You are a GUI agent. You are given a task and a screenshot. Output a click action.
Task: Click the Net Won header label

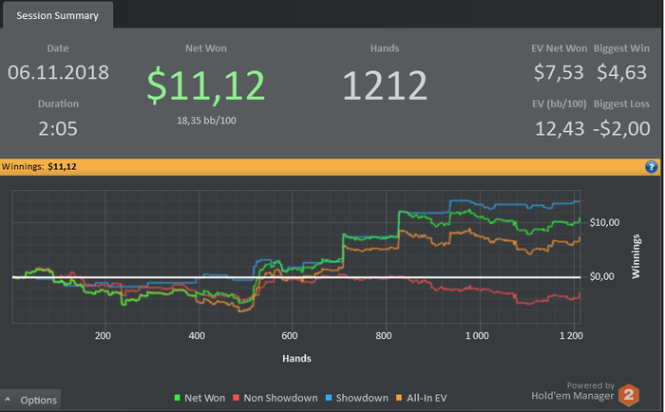206,48
